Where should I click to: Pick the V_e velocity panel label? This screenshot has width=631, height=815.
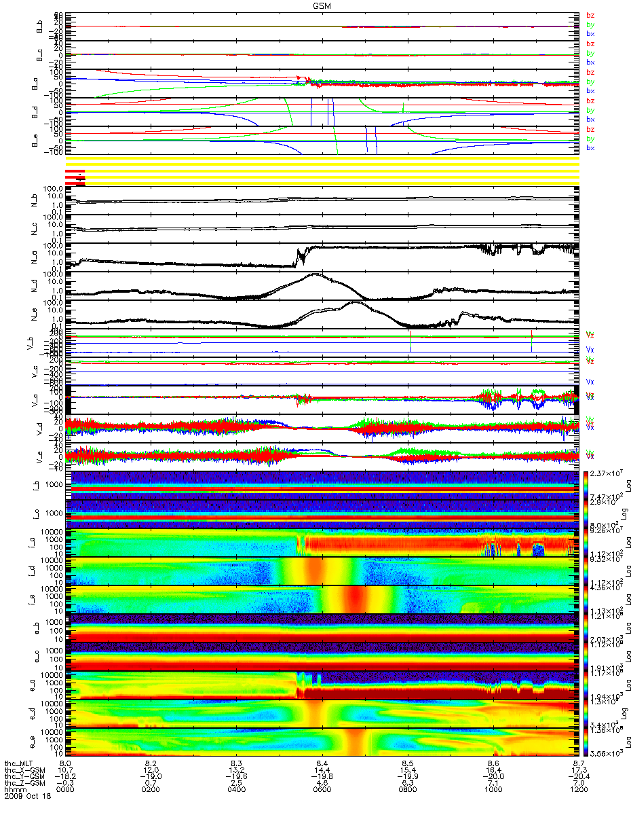(40, 458)
